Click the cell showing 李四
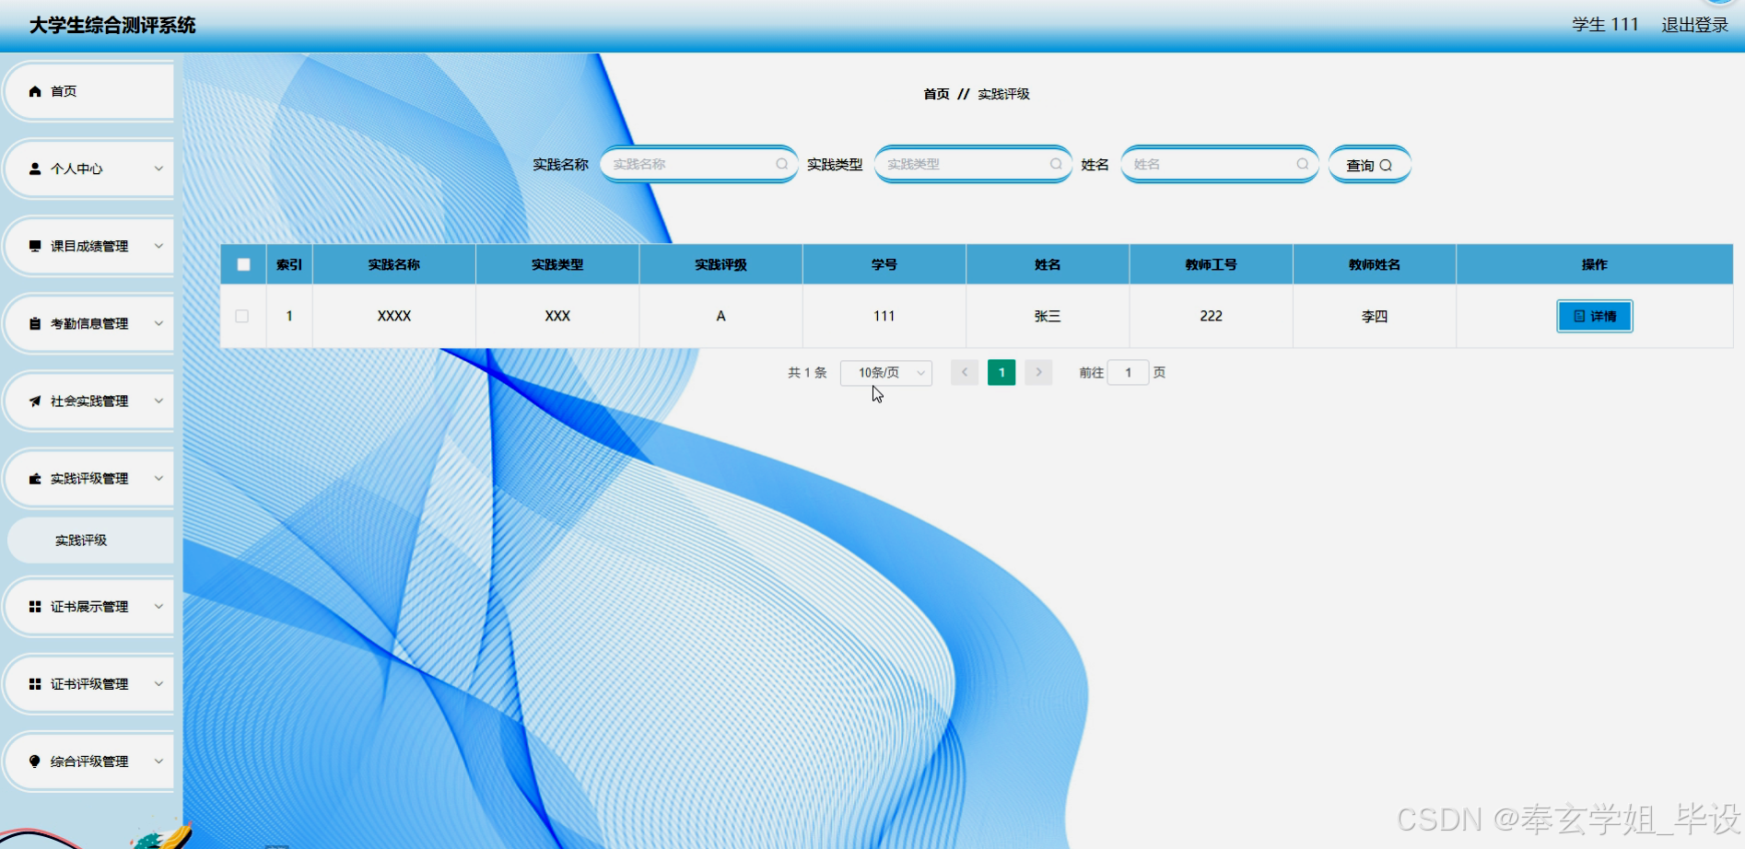The image size is (1745, 849). point(1375,316)
